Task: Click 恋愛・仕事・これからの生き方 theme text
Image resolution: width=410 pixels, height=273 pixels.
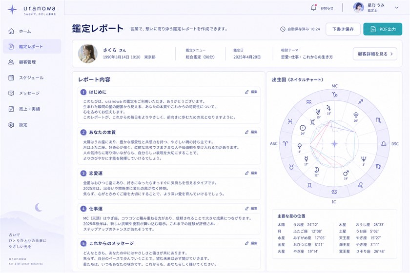Action: [307, 57]
